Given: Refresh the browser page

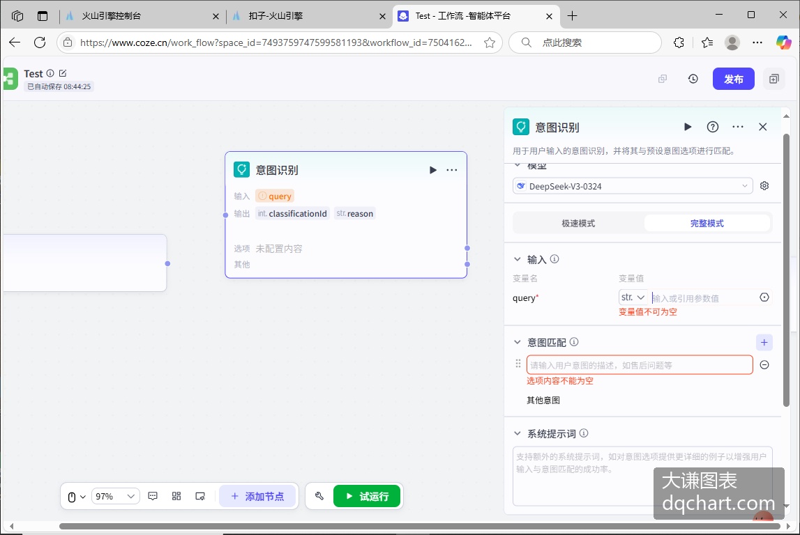Looking at the screenshot, I should (40, 42).
